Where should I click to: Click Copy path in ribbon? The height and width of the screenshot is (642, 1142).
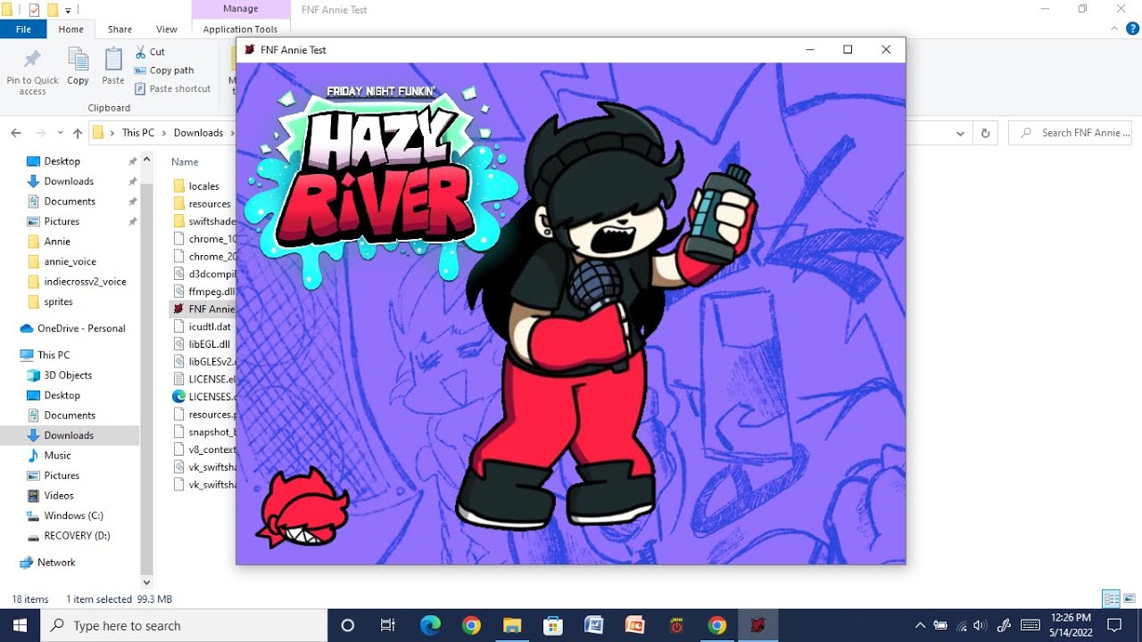click(164, 70)
